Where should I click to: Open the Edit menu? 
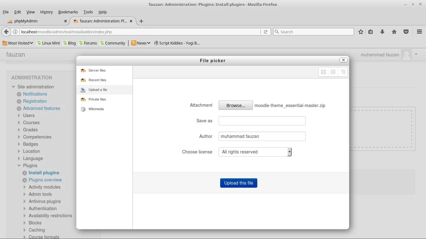pos(18,12)
